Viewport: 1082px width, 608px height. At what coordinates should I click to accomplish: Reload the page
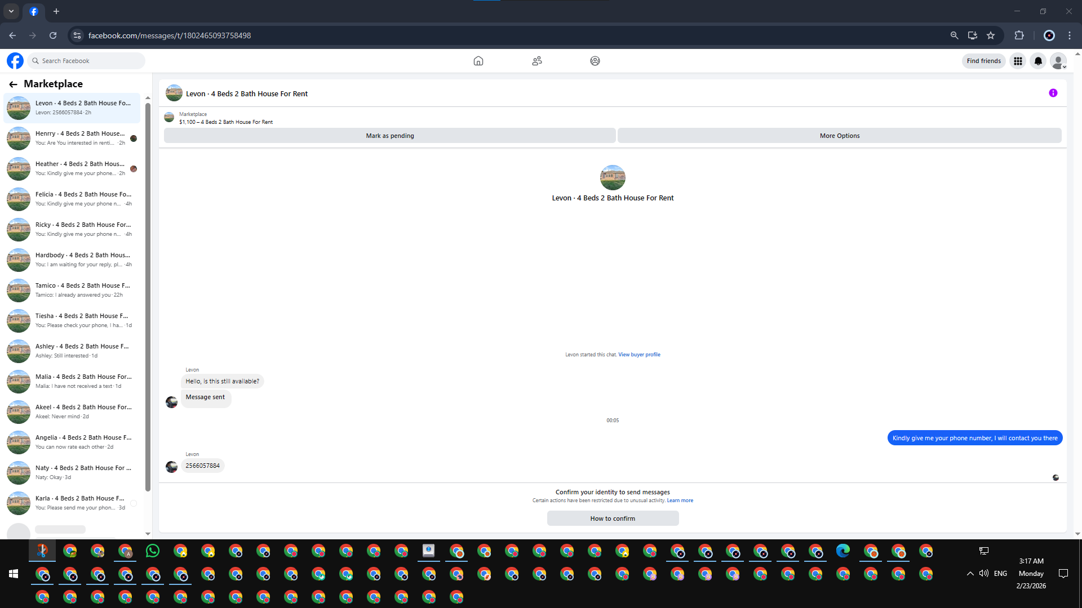pyautogui.click(x=53, y=35)
